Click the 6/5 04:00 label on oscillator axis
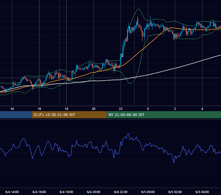Screen dimensions: 221x195 [202, 192]
